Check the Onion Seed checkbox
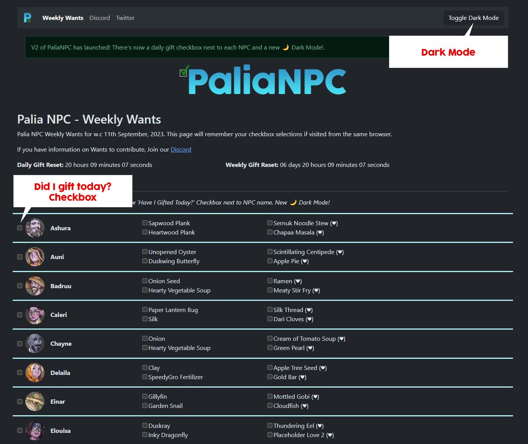This screenshot has width=528, height=444. coord(145,281)
